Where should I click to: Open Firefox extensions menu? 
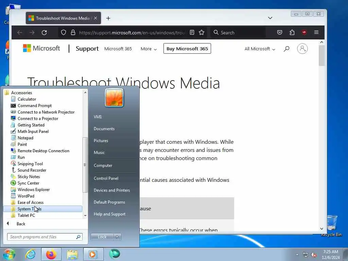click(292, 33)
